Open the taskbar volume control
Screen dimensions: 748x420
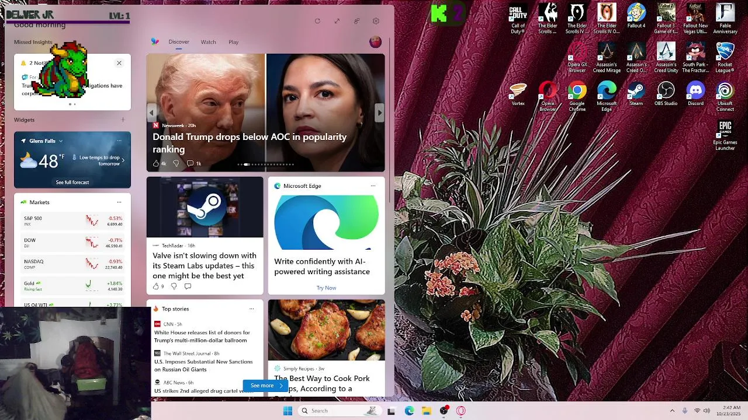coord(707,411)
